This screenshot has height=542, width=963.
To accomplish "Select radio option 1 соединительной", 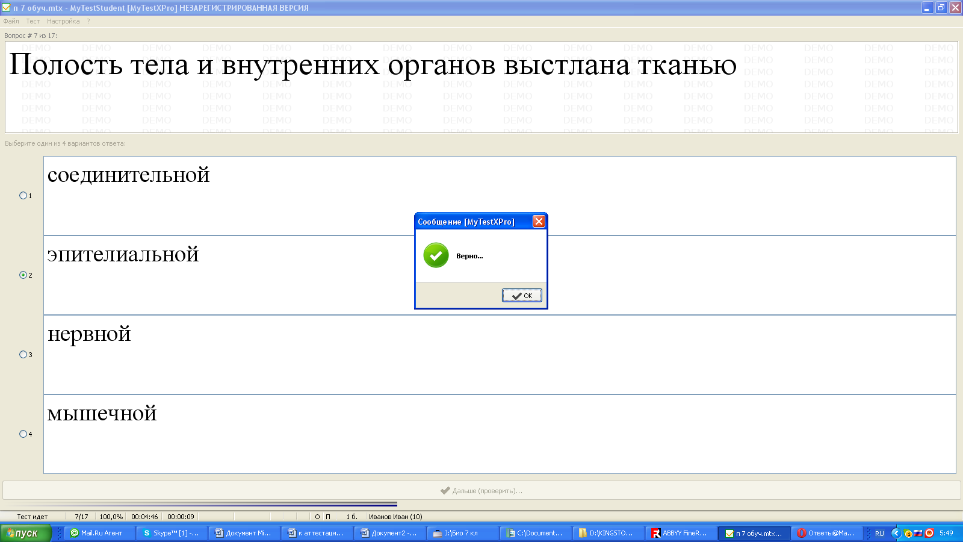I will click(23, 196).
